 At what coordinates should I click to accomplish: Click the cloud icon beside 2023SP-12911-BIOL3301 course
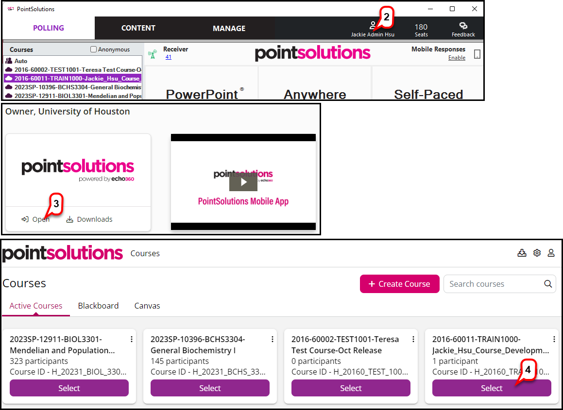pos(9,96)
